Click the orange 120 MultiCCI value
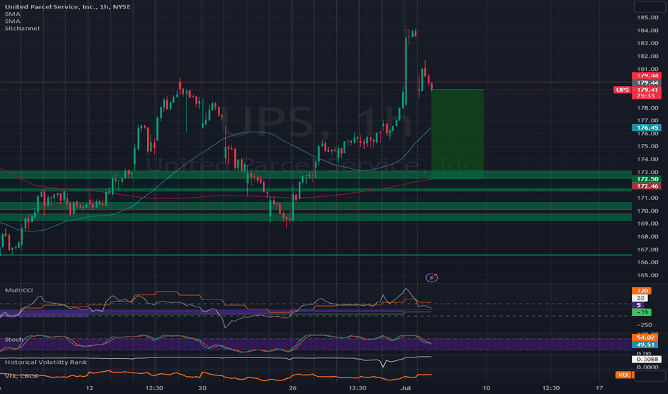Image resolution: width=668 pixels, height=394 pixels. [642, 291]
